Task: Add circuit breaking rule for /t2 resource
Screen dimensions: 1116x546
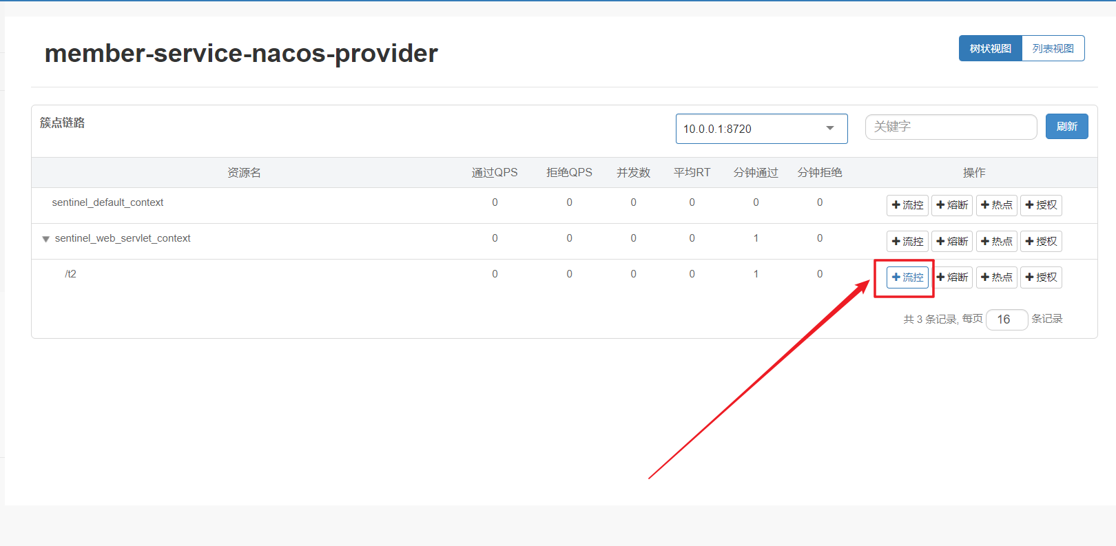Action: click(952, 277)
